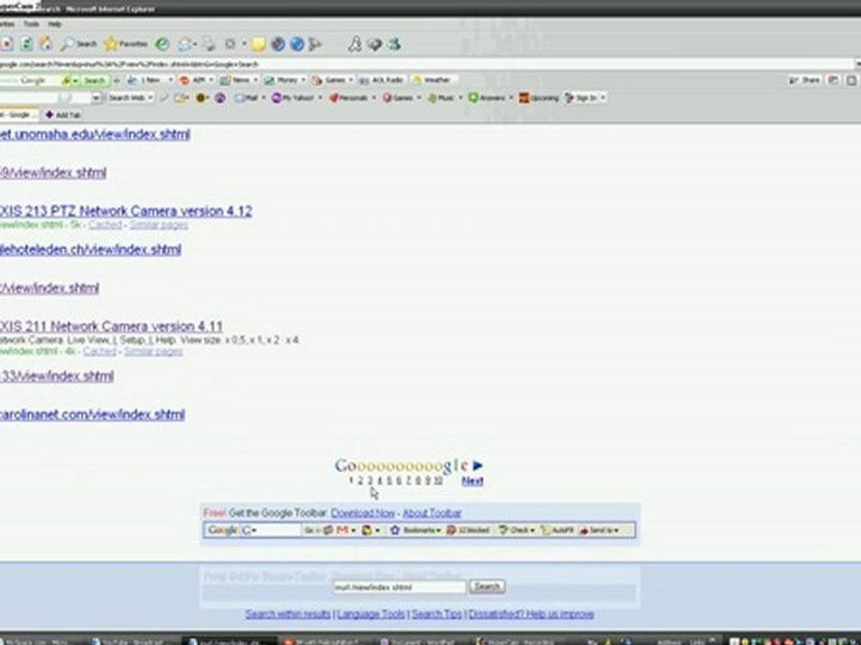
Task: Click the Upcoming toolbar button
Action: (539, 98)
